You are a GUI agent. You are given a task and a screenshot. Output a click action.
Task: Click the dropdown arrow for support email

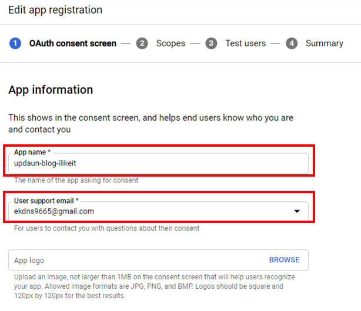(297, 211)
